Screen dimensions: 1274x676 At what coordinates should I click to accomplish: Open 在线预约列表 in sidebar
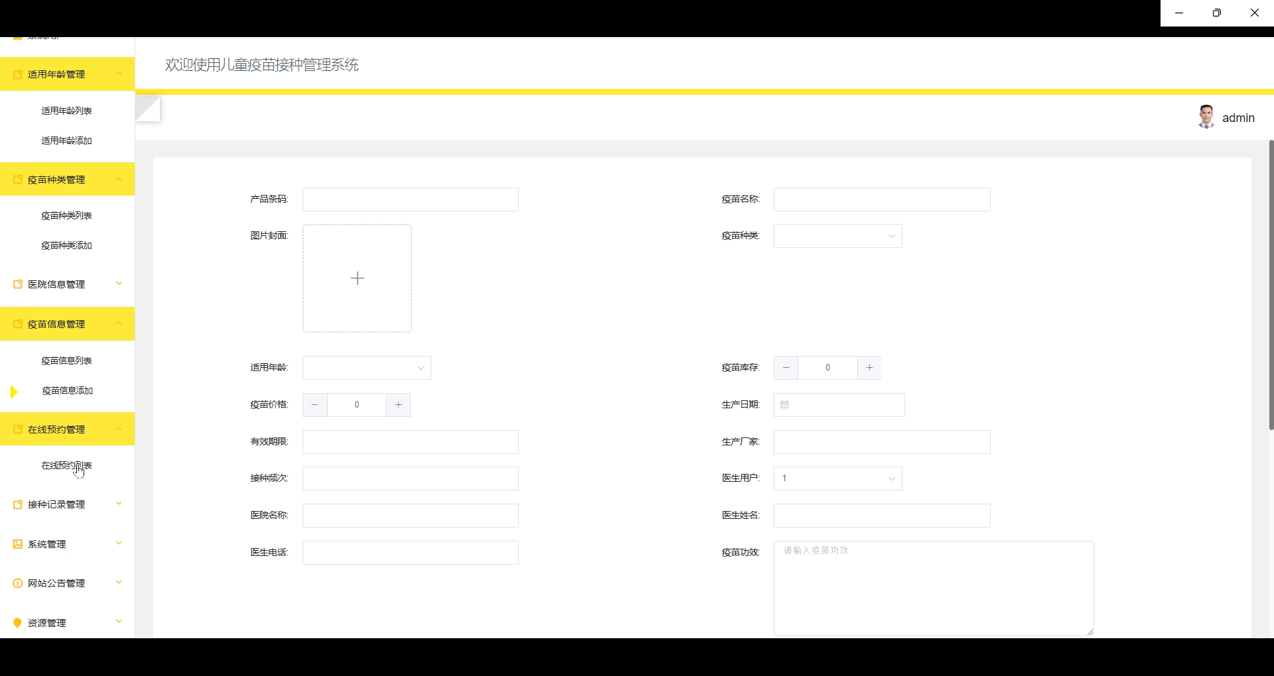coord(66,465)
